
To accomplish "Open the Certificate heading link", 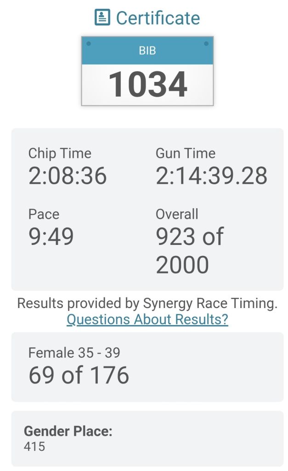I will [158, 18].
